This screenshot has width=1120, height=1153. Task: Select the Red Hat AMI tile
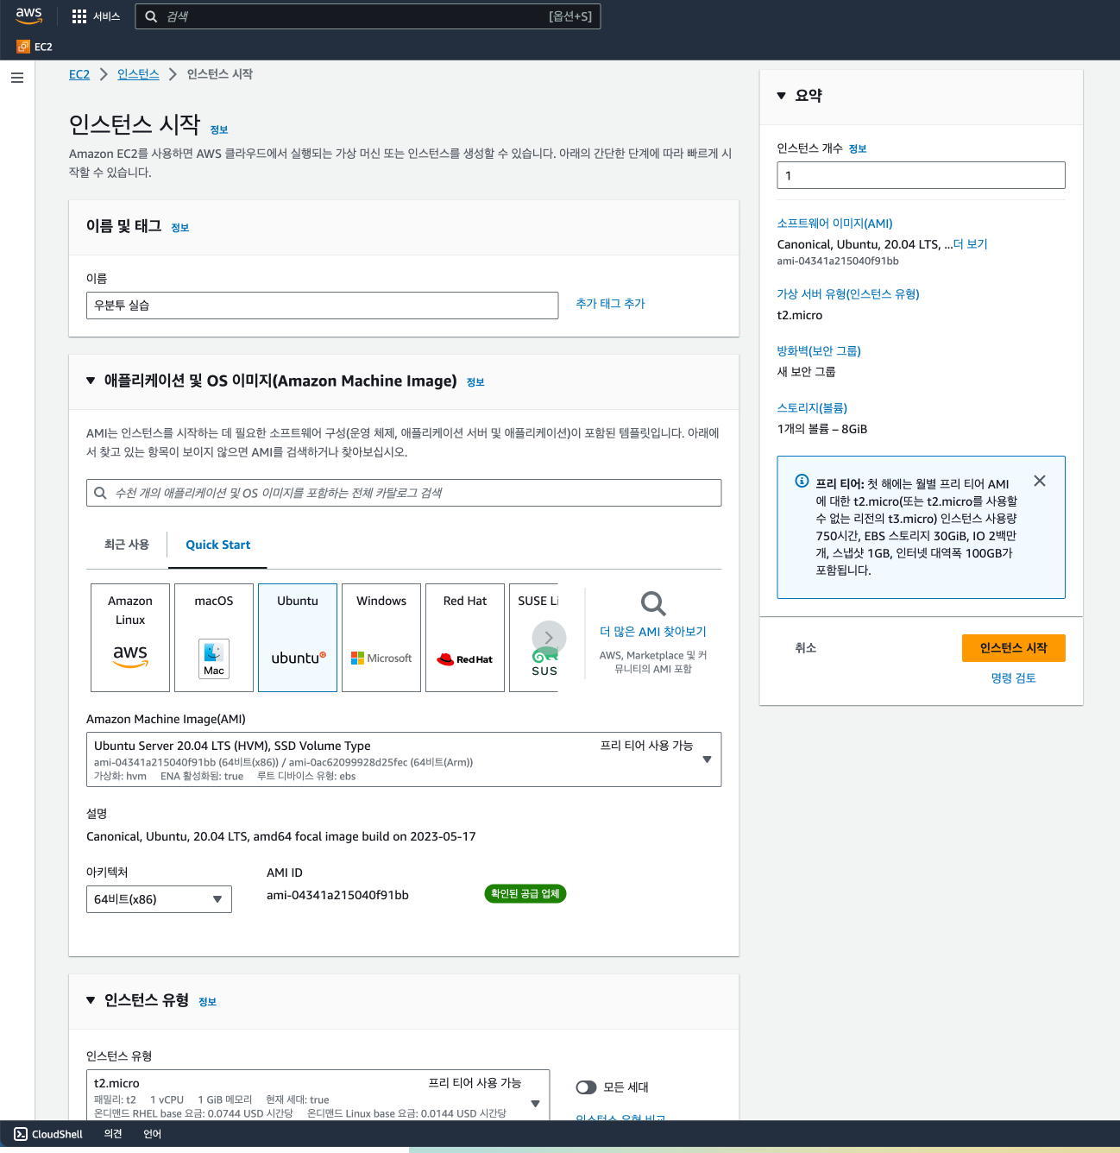click(465, 638)
